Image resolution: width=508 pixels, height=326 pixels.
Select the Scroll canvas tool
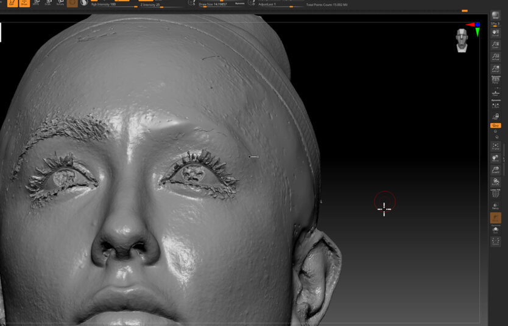click(x=495, y=34)
